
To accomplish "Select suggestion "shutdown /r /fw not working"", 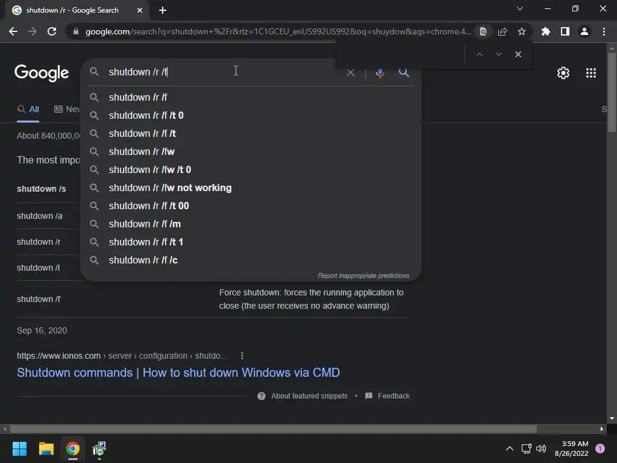I will [x=251, y=188].
